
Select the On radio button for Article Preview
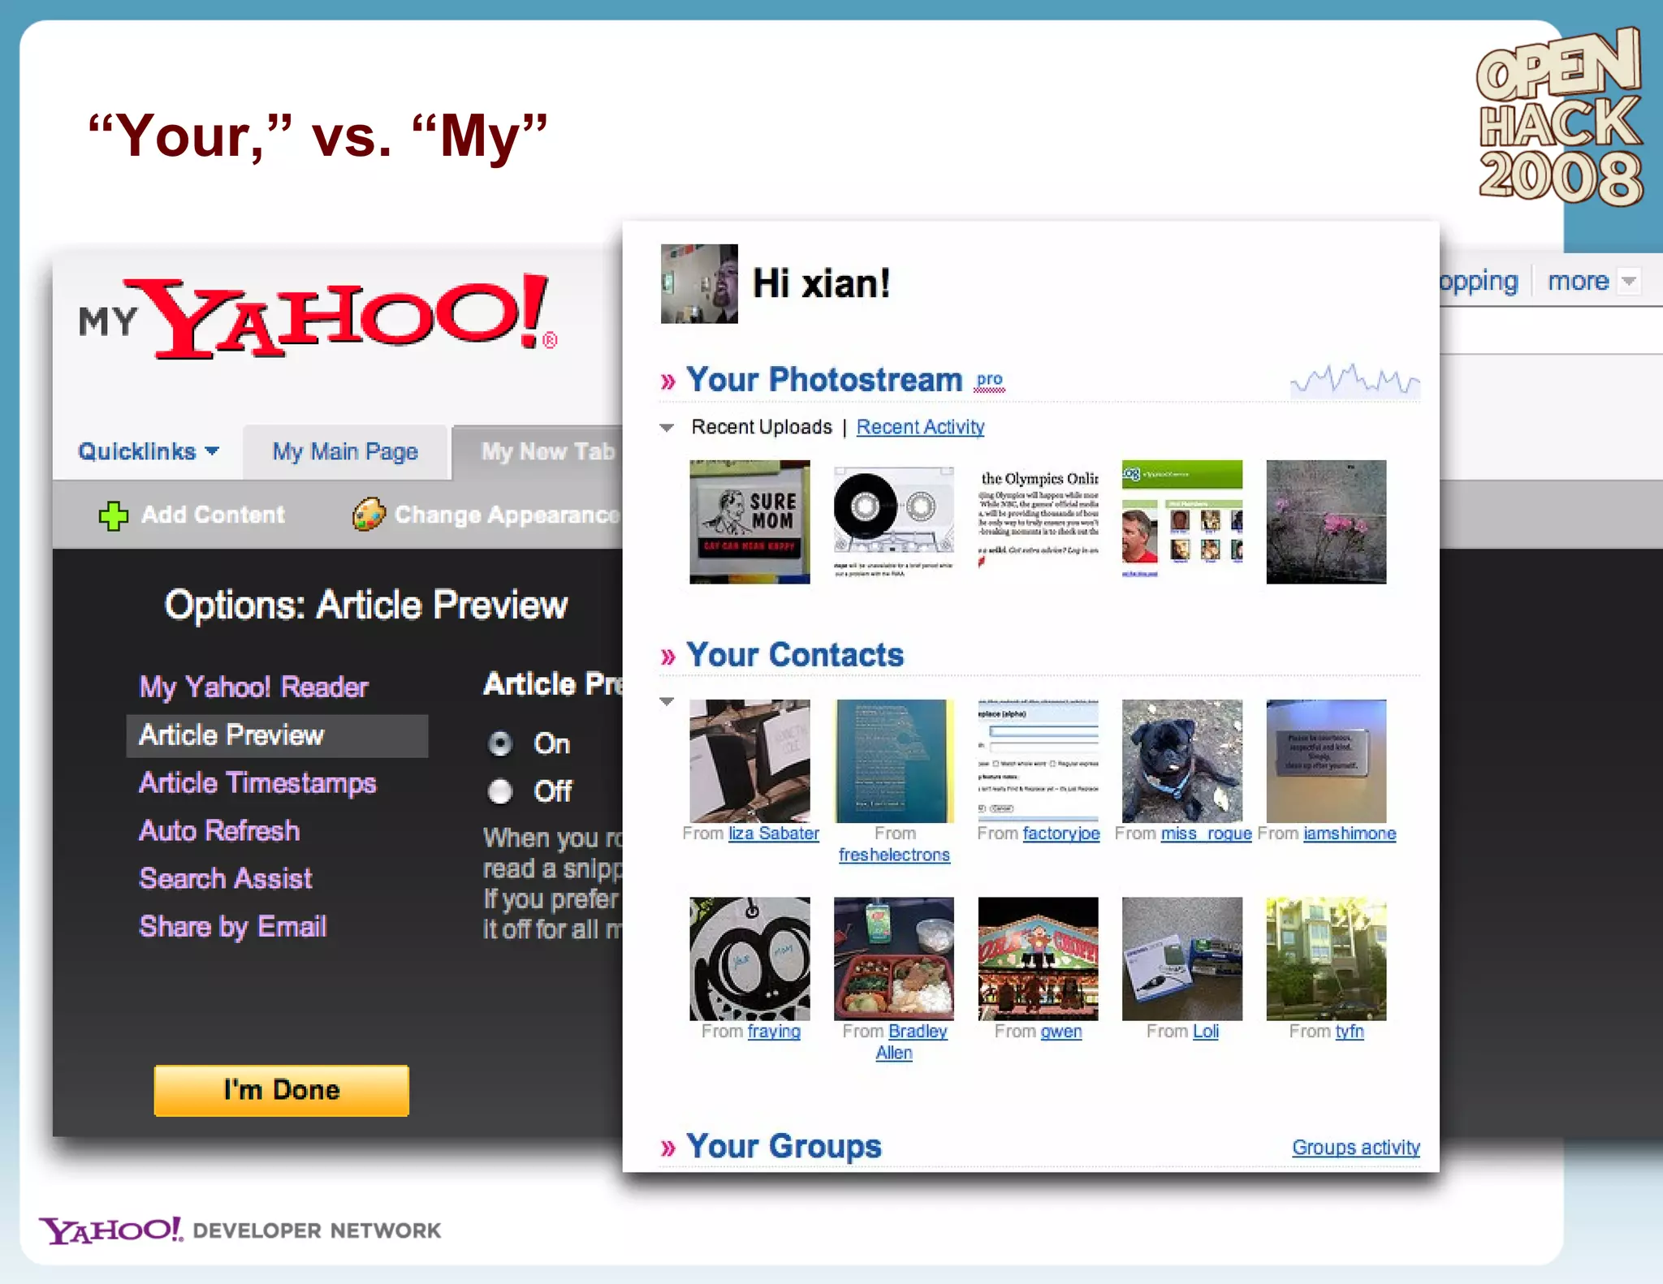tap(500, 743)
